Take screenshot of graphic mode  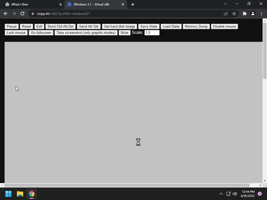point(86,33)
